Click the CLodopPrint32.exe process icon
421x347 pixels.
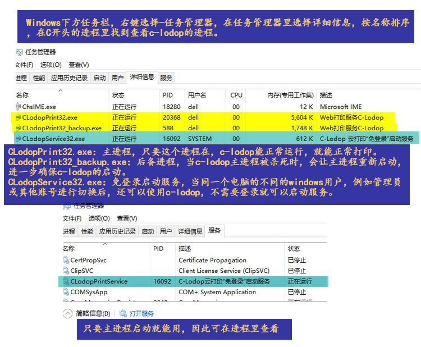pos(18,118)
